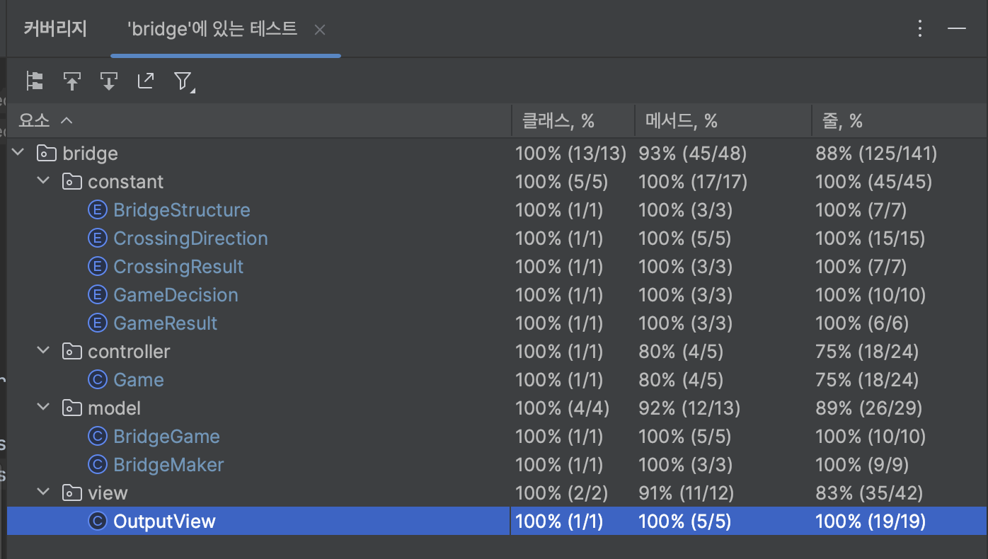This screenshot has width=988, height=559.
Task: Click the view package folder icon
Action: click(71, 493)
